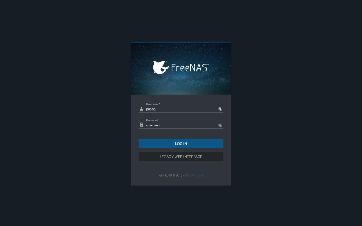
Task: Follow the iXsystems, Inc. link
Action: (x=195, y=175)
